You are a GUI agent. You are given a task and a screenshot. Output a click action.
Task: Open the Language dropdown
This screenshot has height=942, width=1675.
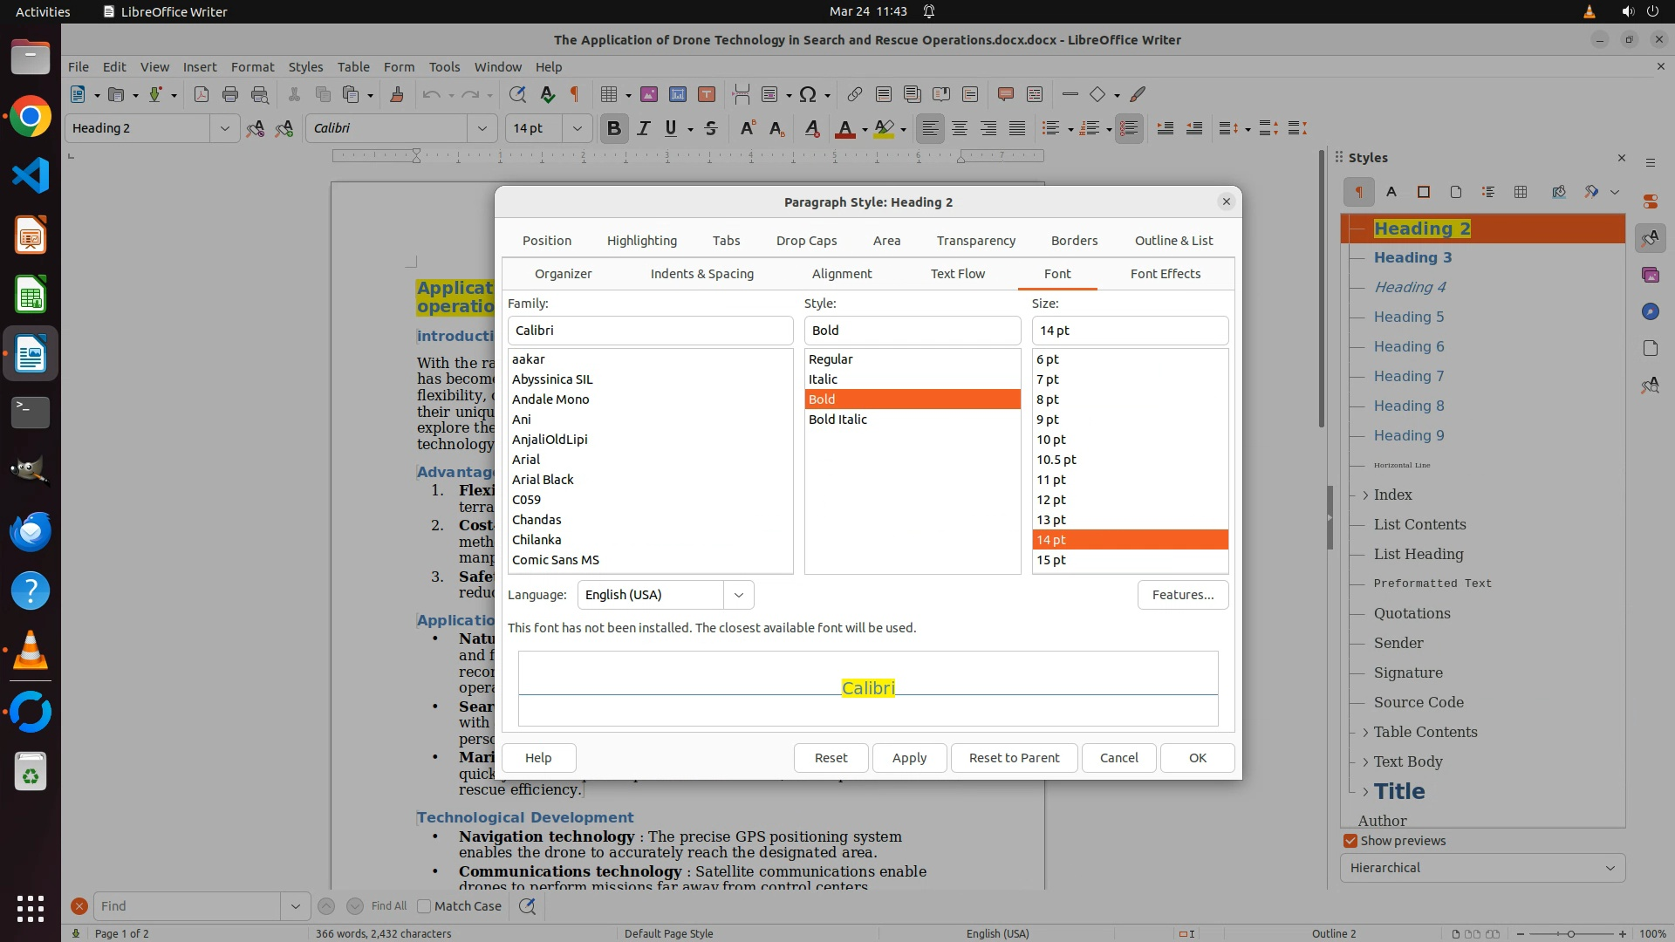tap(738, 595)
